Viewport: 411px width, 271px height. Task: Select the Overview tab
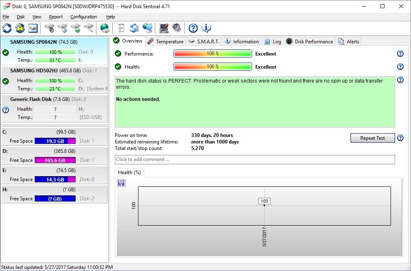pyautogui.click(x=128, y=41)
